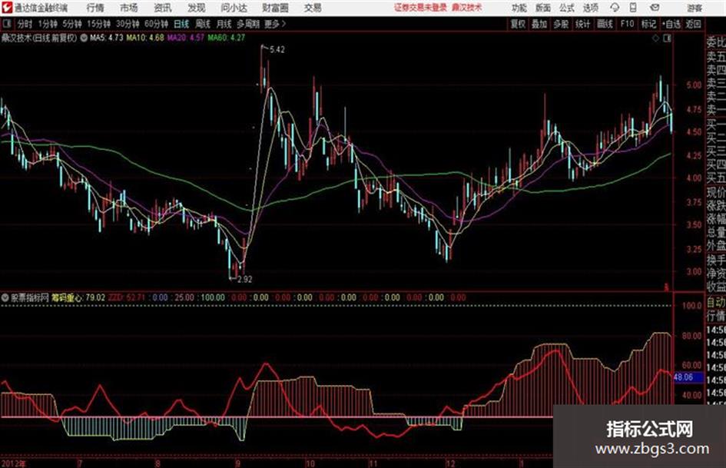This screenshot has width=726, height=468.
Task: Switch to 分时 chart view
Action: pyautogui.click(x=25, y=24)
